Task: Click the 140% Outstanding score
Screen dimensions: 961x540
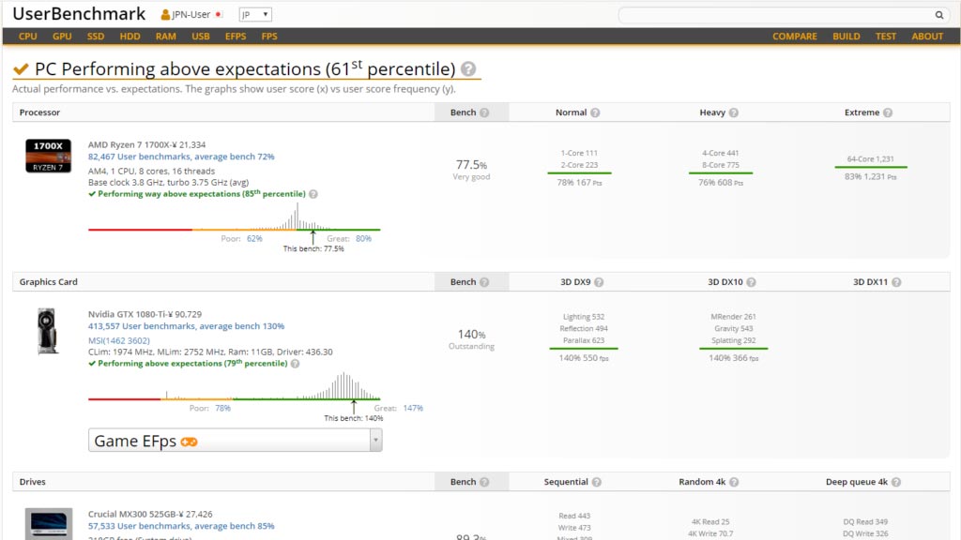Action: [471, 339]
